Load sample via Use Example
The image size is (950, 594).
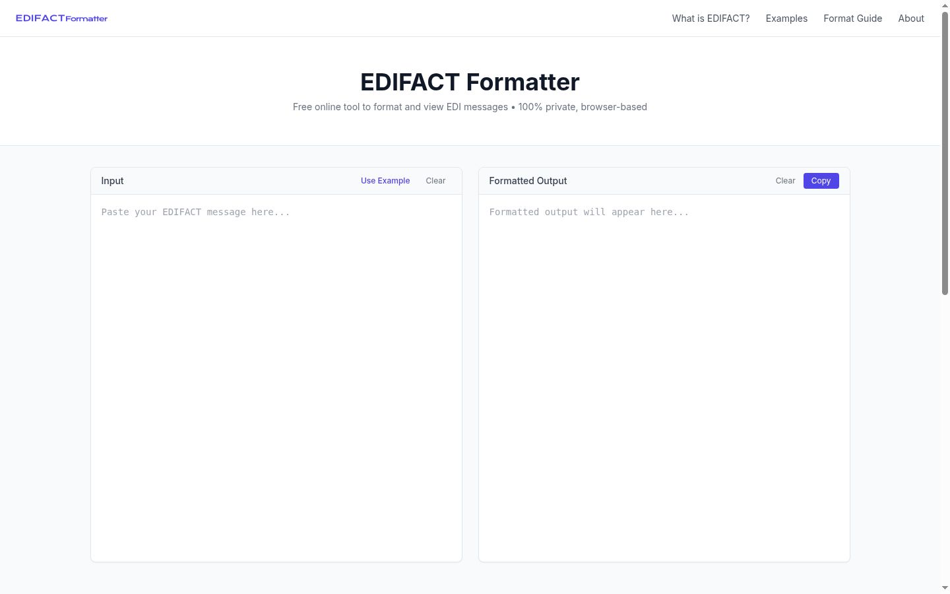click(385, 181)
